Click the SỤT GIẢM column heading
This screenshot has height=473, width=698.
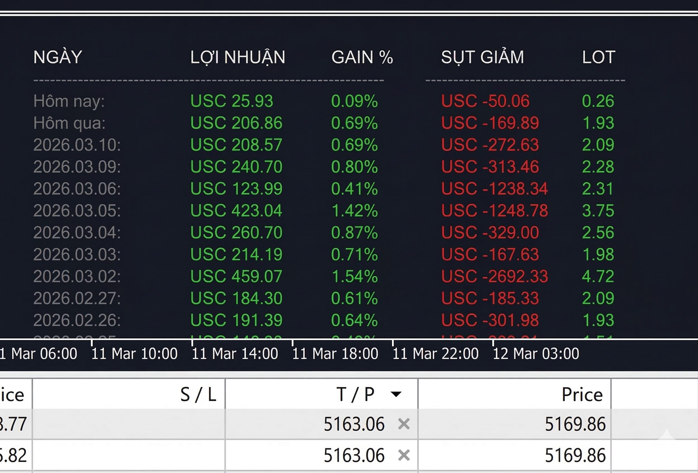pyautogui.click(x=482, y=57)
